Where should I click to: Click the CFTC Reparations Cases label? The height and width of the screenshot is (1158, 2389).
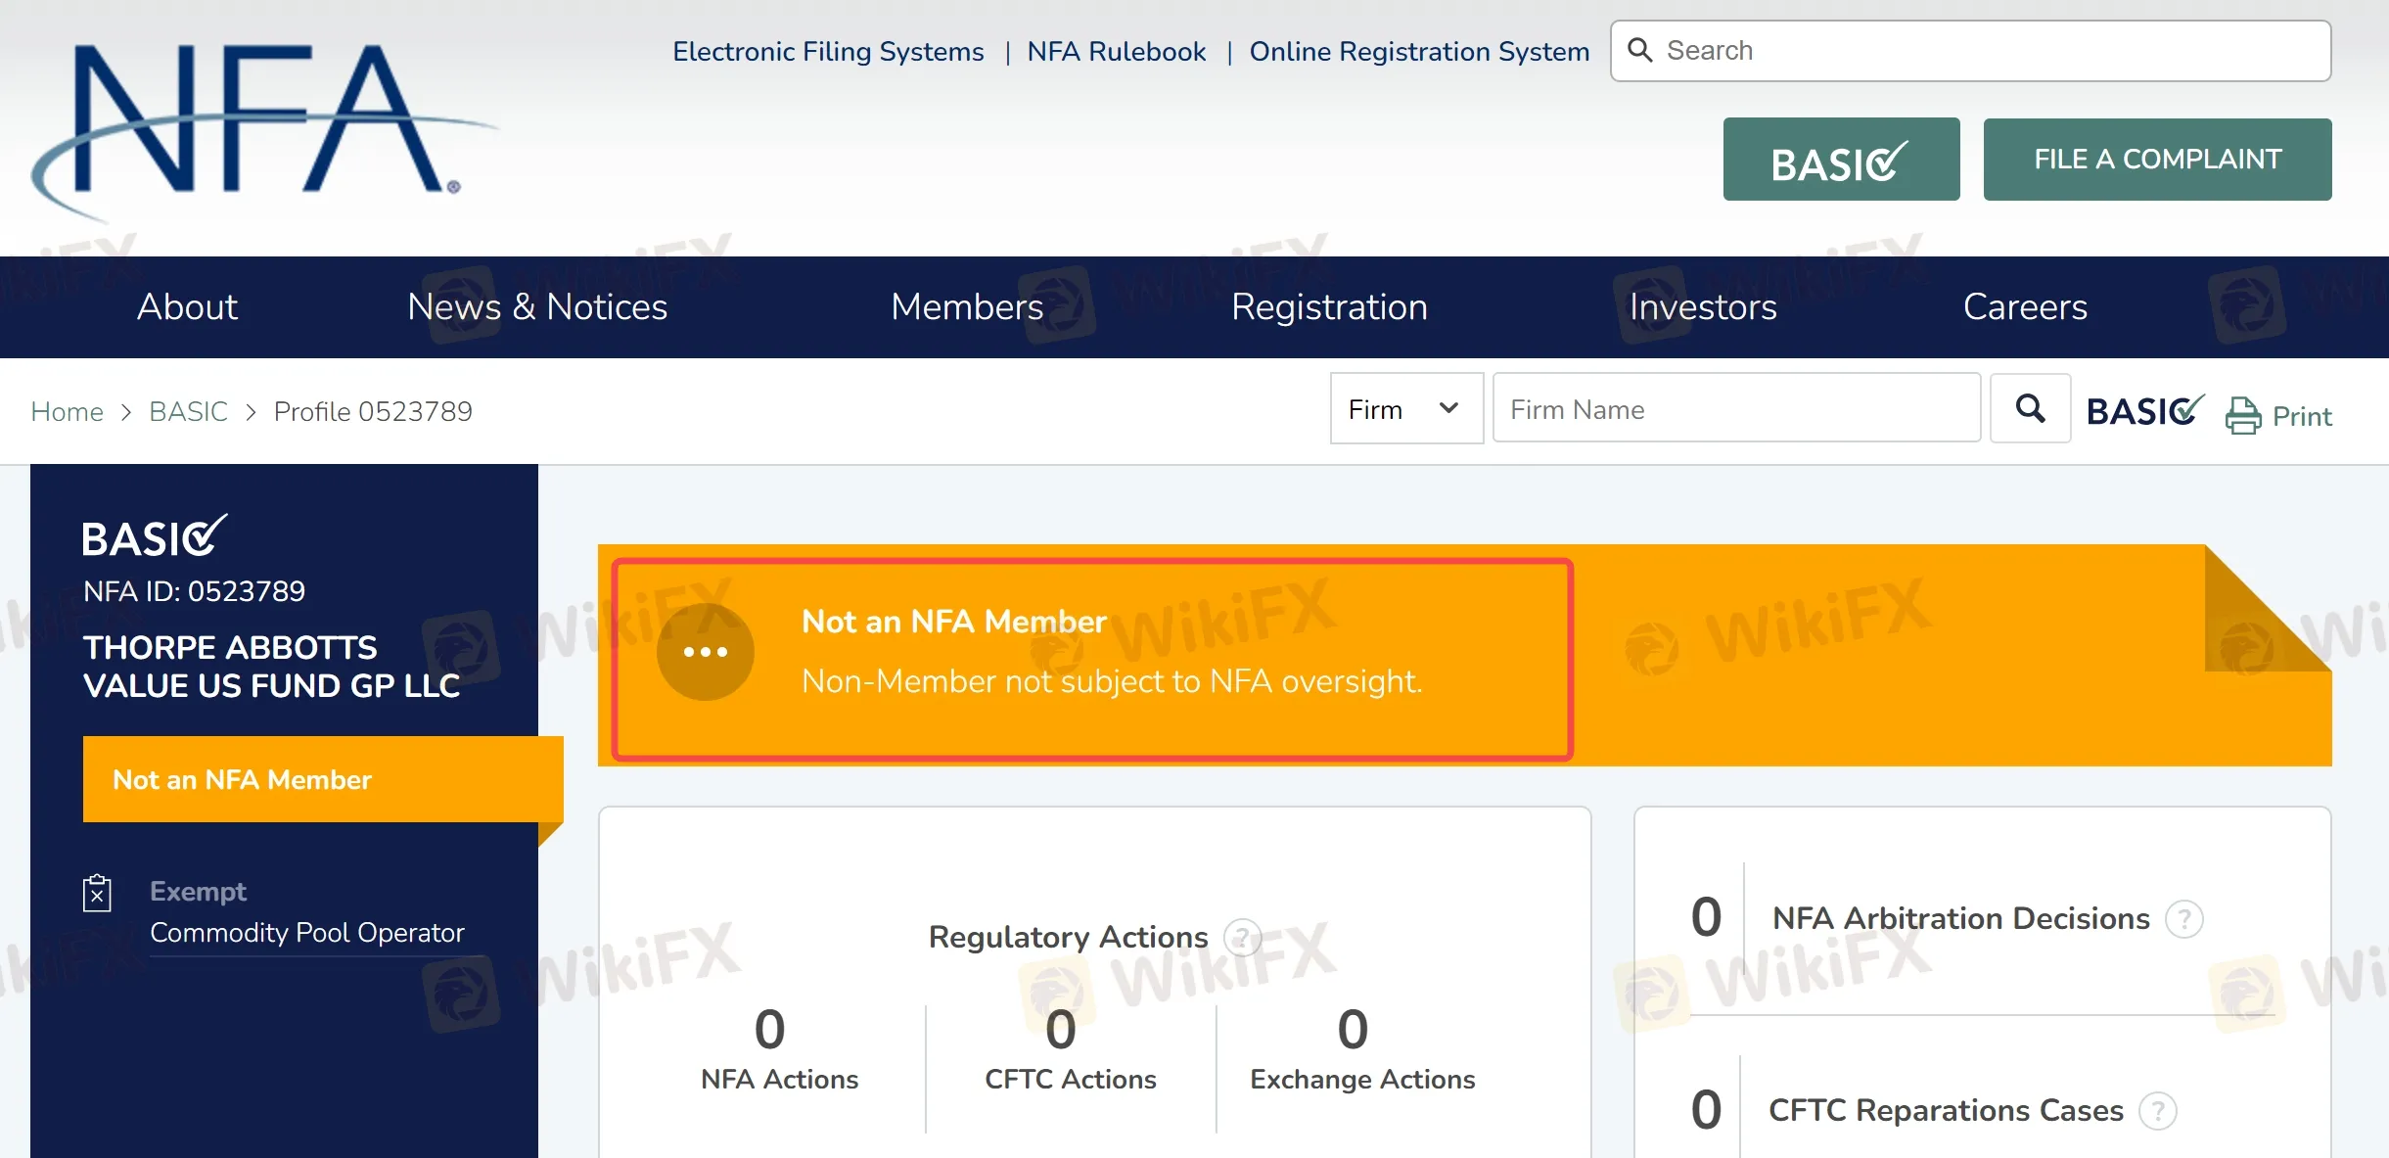[x=1946, y=1110]
